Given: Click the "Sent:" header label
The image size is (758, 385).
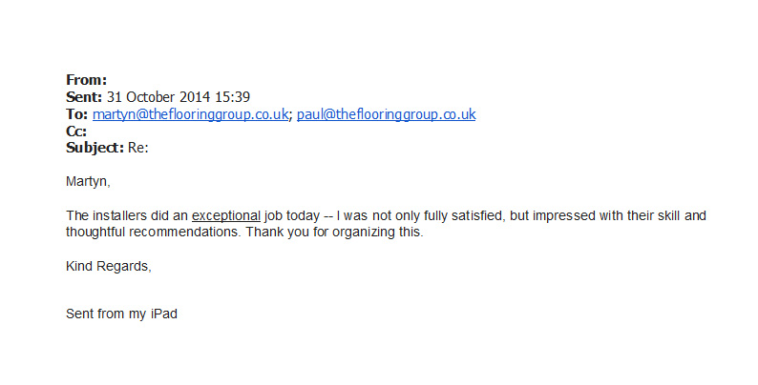Looking at the screenshot, I should pos(85,97).
